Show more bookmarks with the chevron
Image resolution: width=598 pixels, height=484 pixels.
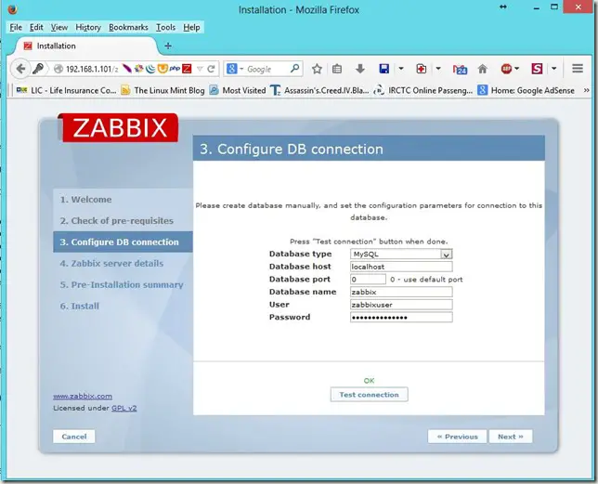coord(587,90)
